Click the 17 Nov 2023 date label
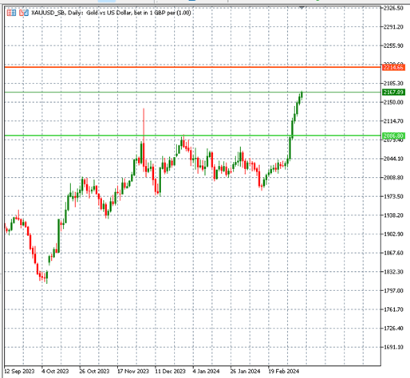 [x=133, y=371]
